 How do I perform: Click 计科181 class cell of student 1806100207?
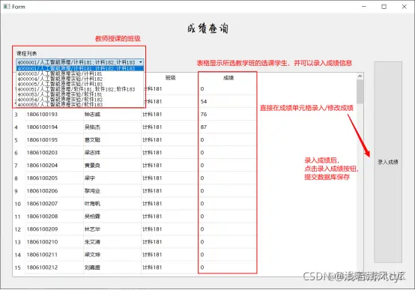pyautogui.click(x=170, y=203)
